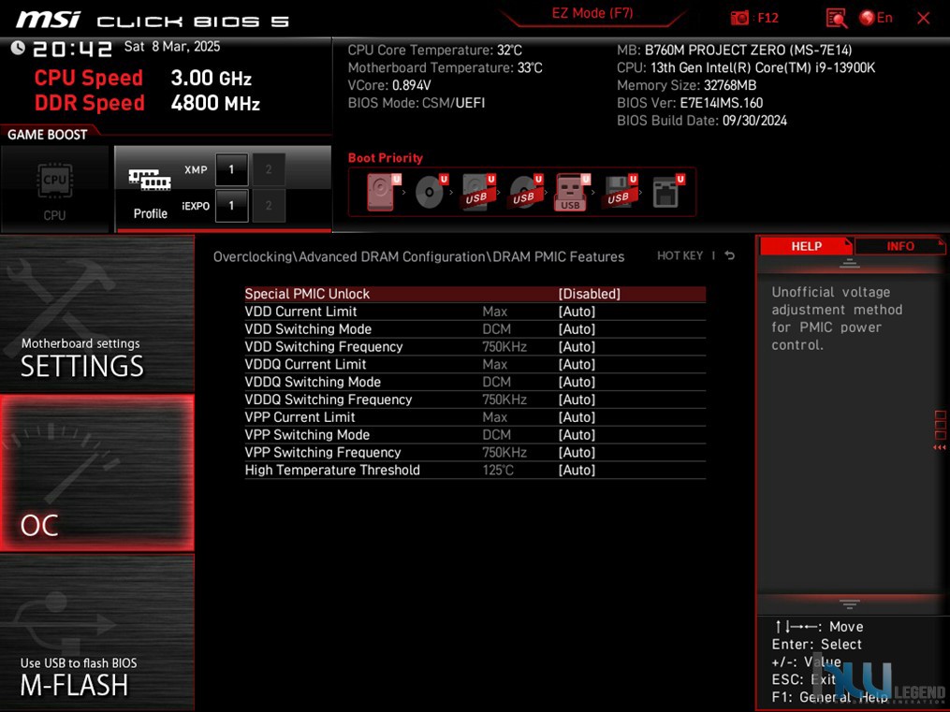
Task: Toggle the CPU Game Boost button
Action: [x=54, y=189]
